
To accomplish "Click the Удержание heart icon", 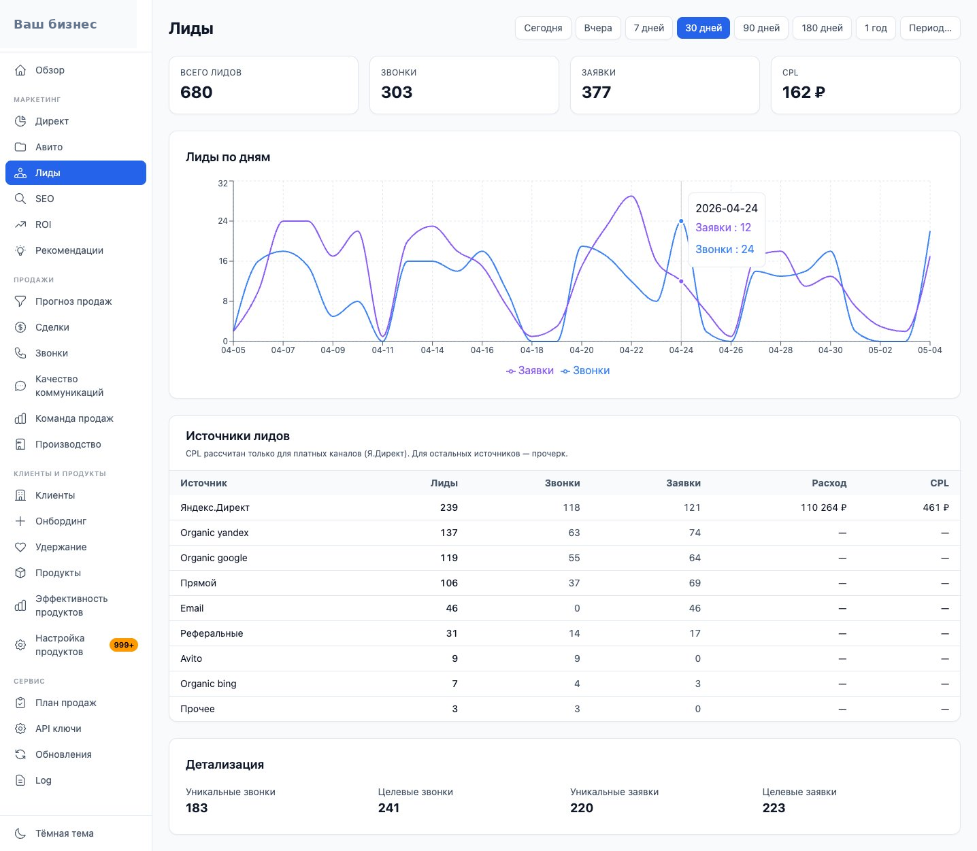I will [x=20, y=547].
